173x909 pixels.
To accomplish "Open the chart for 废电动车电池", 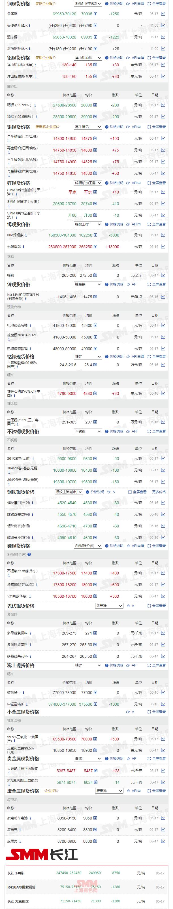I will [x=163, y=818].
